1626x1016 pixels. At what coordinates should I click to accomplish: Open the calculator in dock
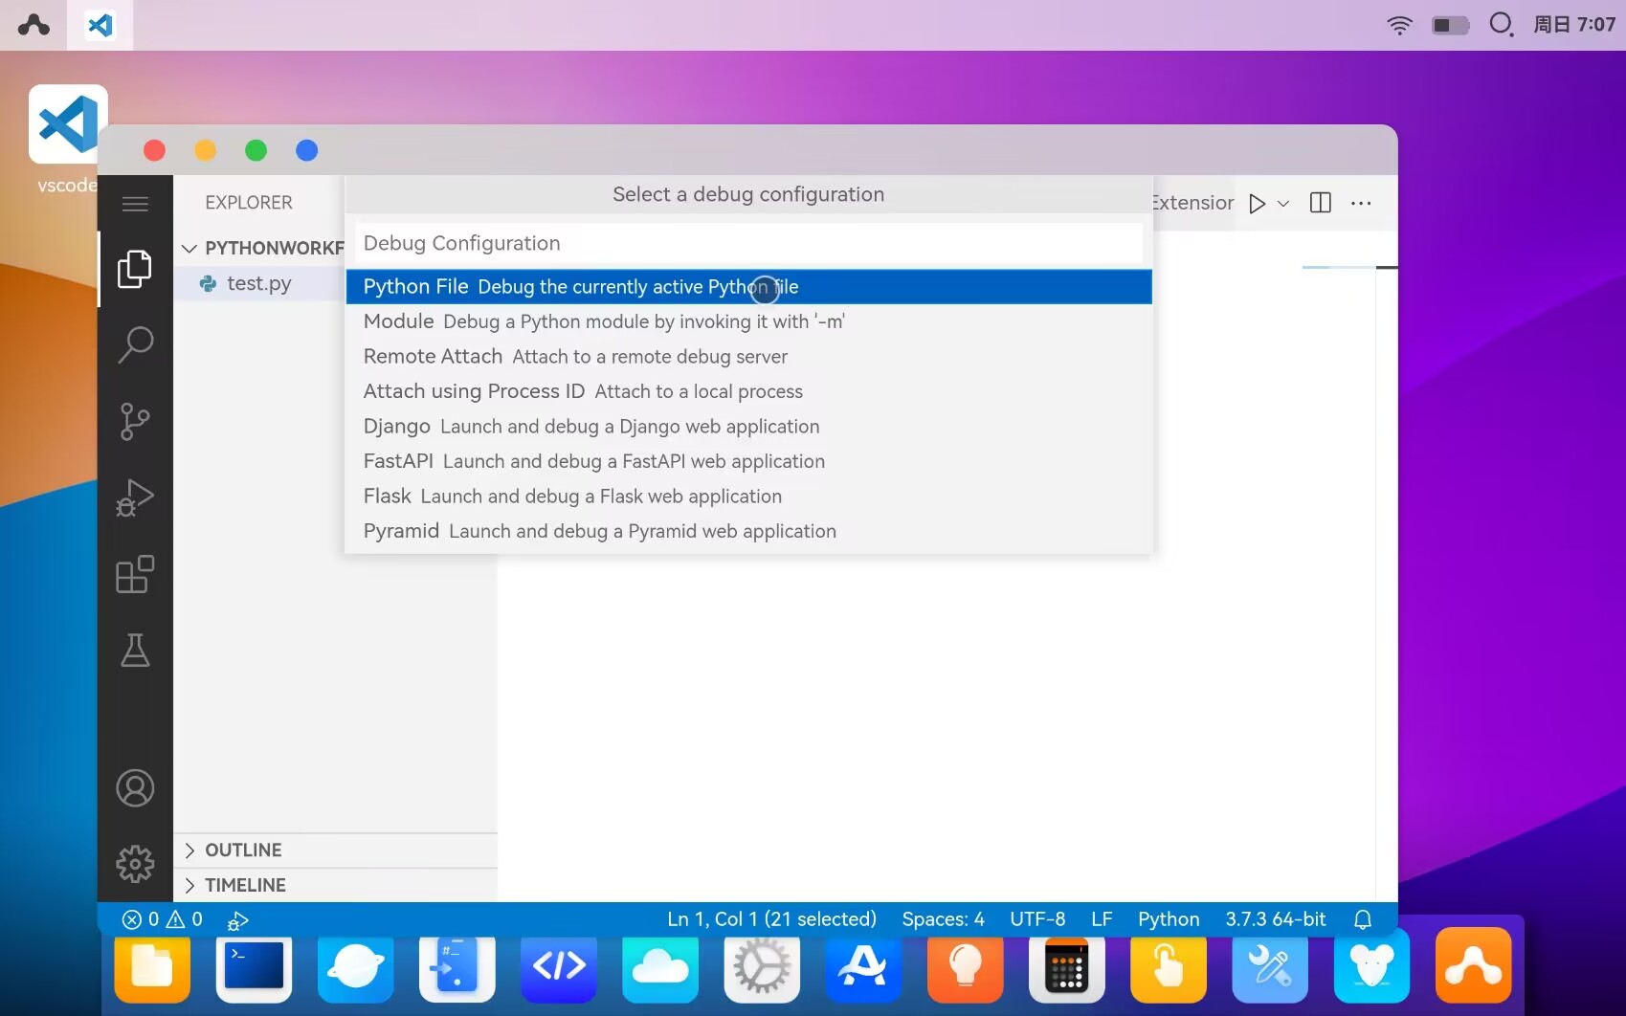(x=1066, y=968)
